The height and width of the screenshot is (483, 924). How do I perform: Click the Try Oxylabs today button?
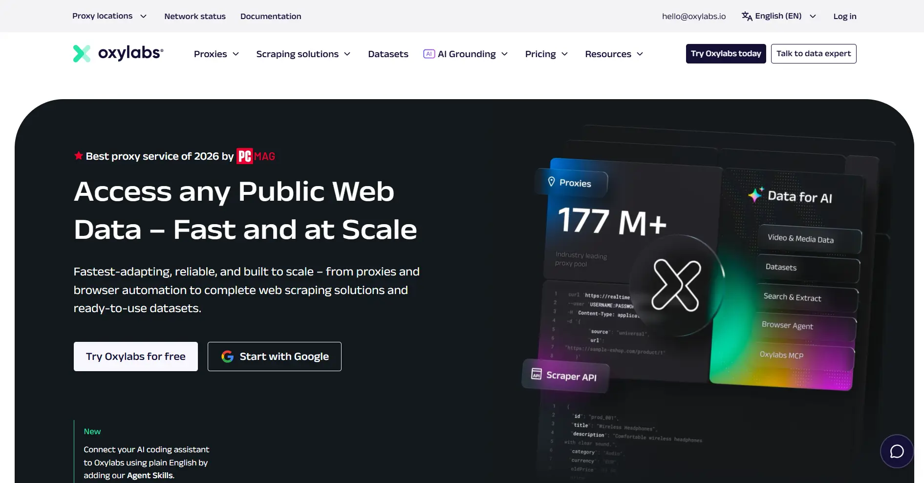pos(726,54)
